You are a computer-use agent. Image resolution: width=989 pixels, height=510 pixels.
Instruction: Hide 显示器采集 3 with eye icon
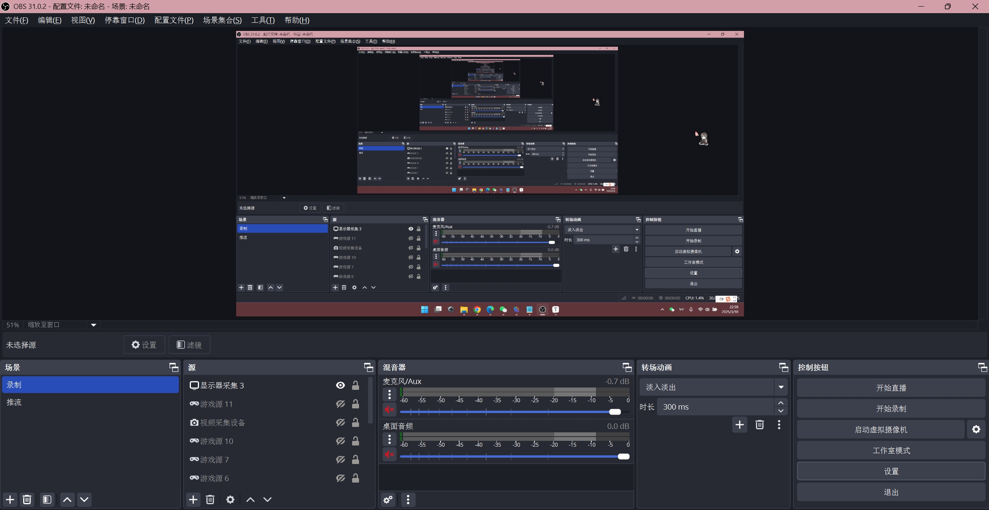(x=340, y=385)
